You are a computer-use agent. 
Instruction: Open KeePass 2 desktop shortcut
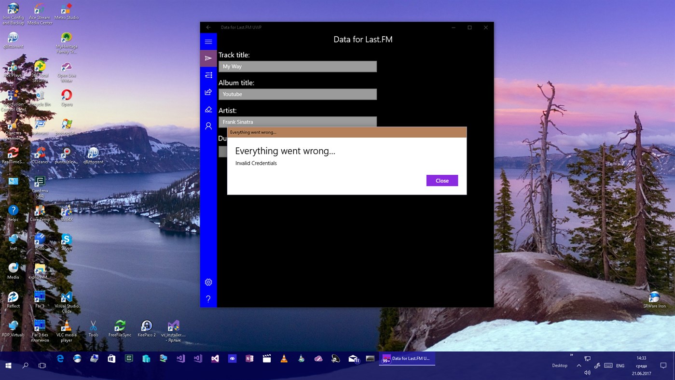coord(147,329)
